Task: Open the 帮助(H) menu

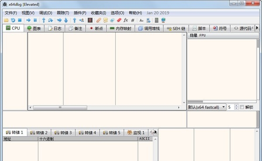Action: [x=135, y=13]
